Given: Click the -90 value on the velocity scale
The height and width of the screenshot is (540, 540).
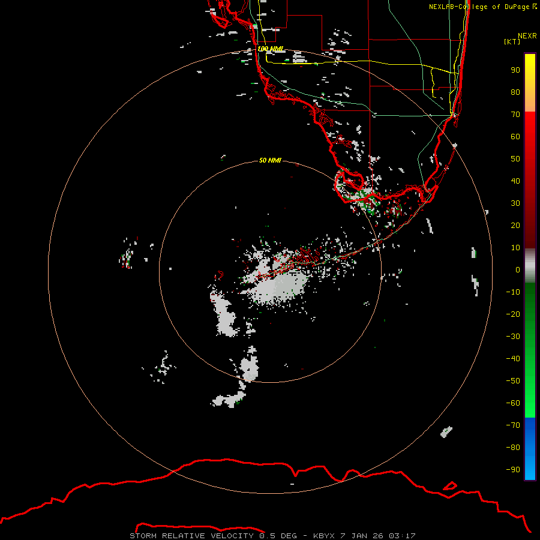Looking at the screenshot, I should 513,470.
